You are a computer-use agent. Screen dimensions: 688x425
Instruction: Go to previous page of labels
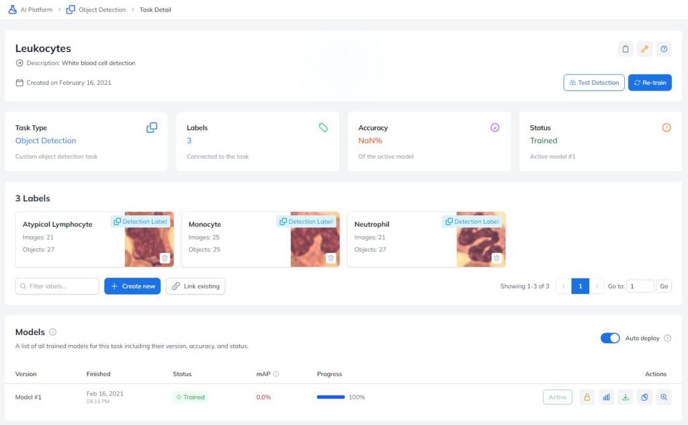(x=564, y=286)
